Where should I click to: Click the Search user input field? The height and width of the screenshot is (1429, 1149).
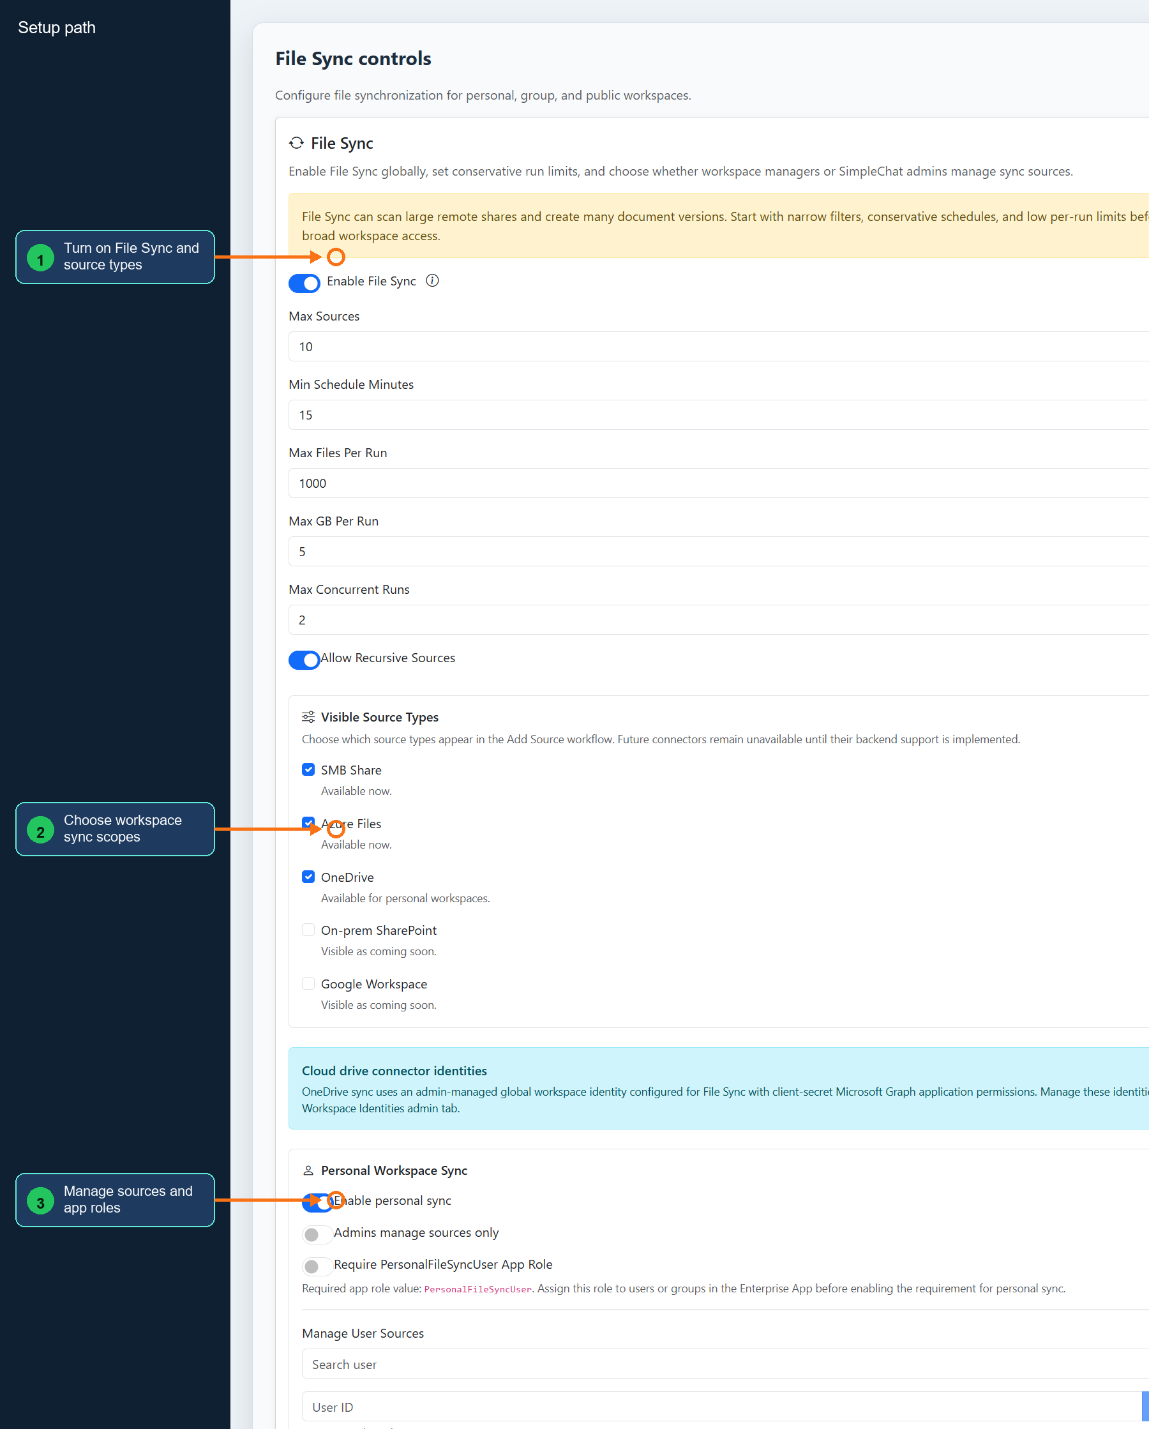pyautogui.click(x=725, y=1365)
